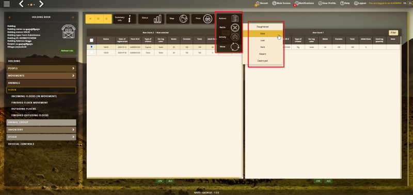Click the Holding Book left arrow
413x195 pixels.
tap(10, 17)
